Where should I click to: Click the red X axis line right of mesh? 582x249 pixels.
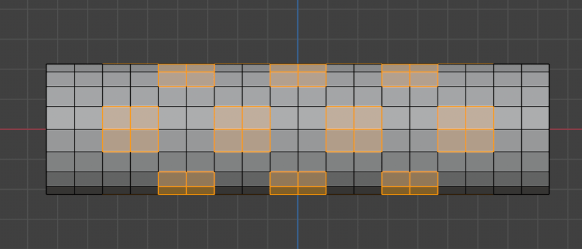(566, 129)
